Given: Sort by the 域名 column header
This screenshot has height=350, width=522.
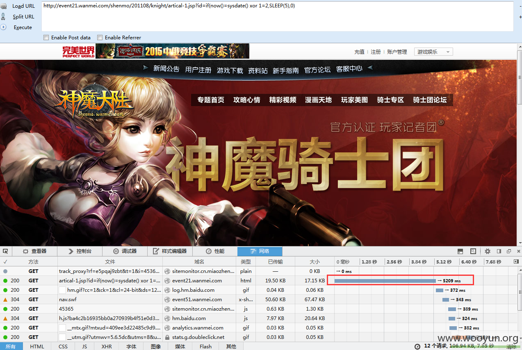Looking at the screenshot, I should pyautogui.click(x=199, y=261).
